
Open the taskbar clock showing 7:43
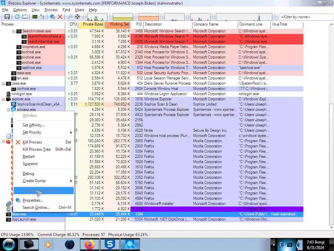pyautogui.click(x=315, y=244)
